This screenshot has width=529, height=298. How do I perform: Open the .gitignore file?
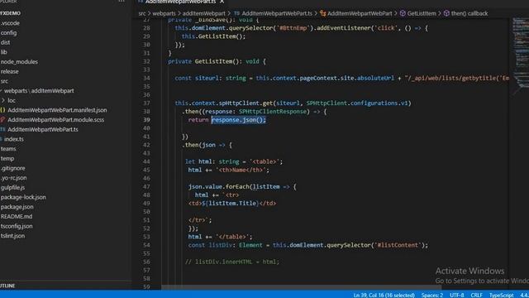tap(13, 168)
